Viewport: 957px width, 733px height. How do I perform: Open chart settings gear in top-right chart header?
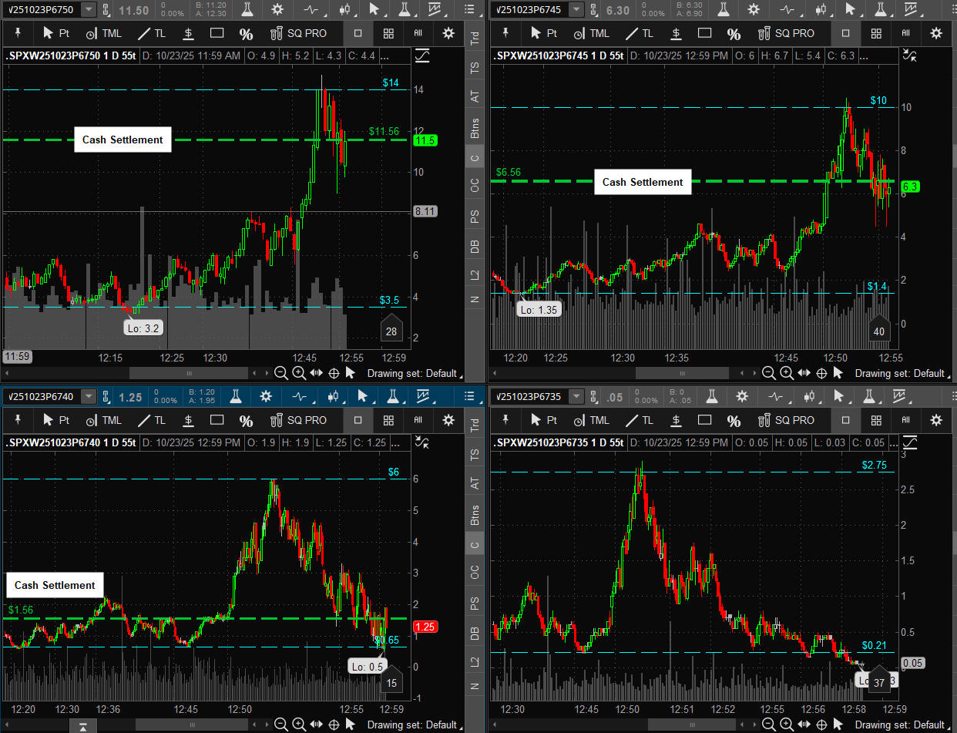753,9
